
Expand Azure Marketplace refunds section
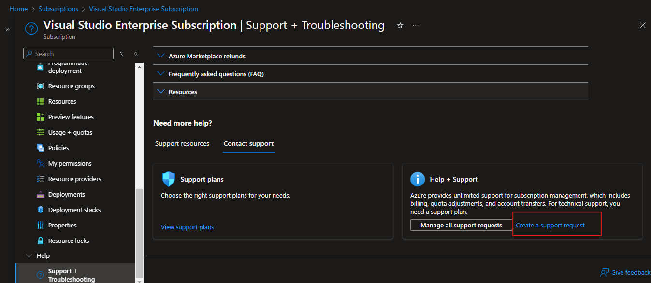click(x=371, y=56)
